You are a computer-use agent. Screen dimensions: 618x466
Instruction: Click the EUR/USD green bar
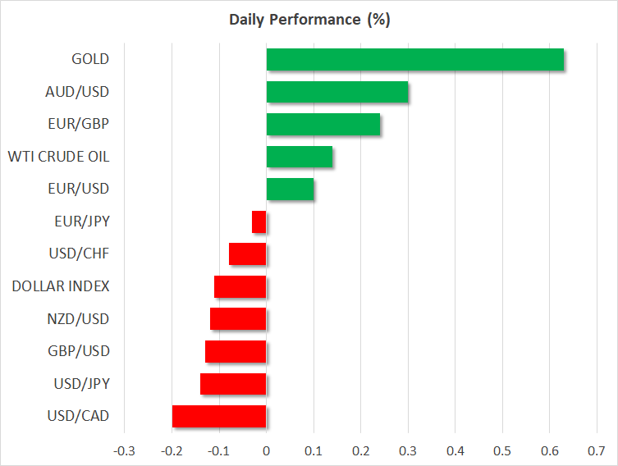(x=290, y=190)
